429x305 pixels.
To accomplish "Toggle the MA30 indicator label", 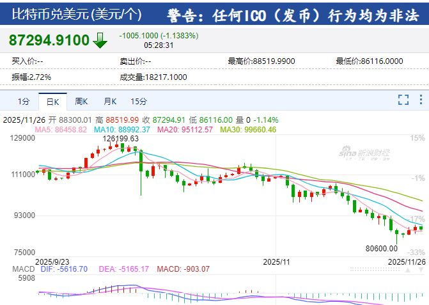I will point(248,129).
